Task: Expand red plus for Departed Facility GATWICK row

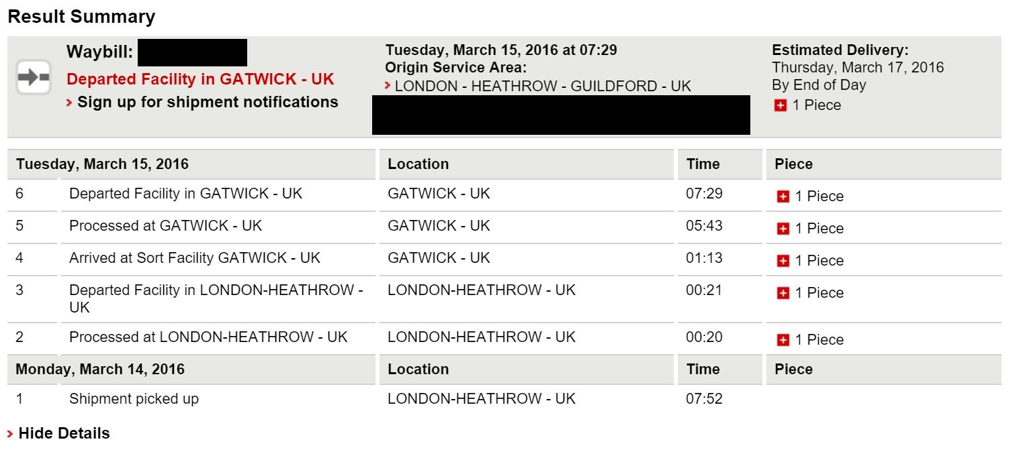Action: click(783, 196)
